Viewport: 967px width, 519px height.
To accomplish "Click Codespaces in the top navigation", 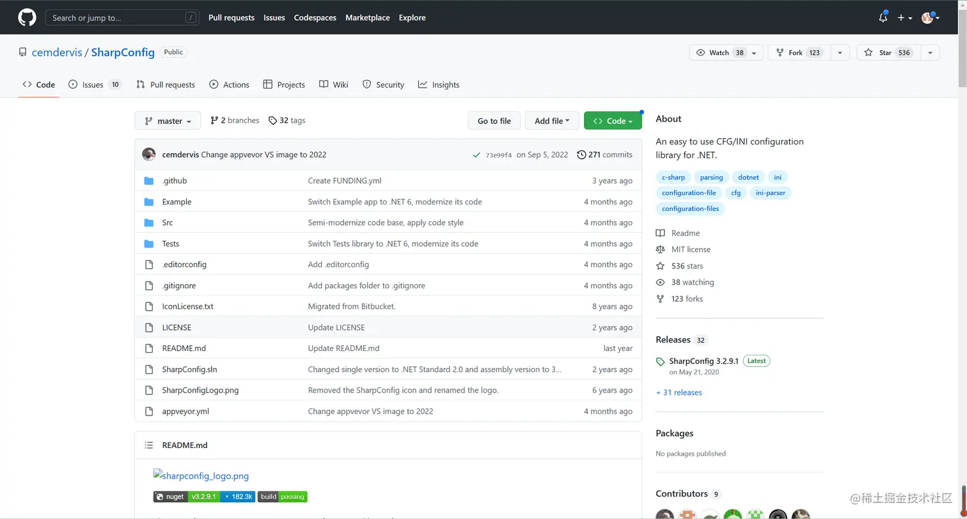I will pos(315,18).
